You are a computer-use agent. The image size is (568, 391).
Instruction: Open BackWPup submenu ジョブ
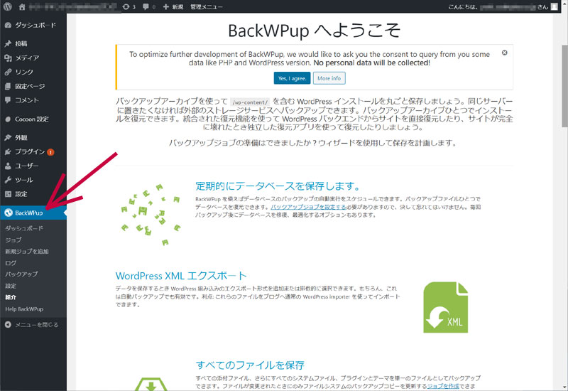coord(13,240)
